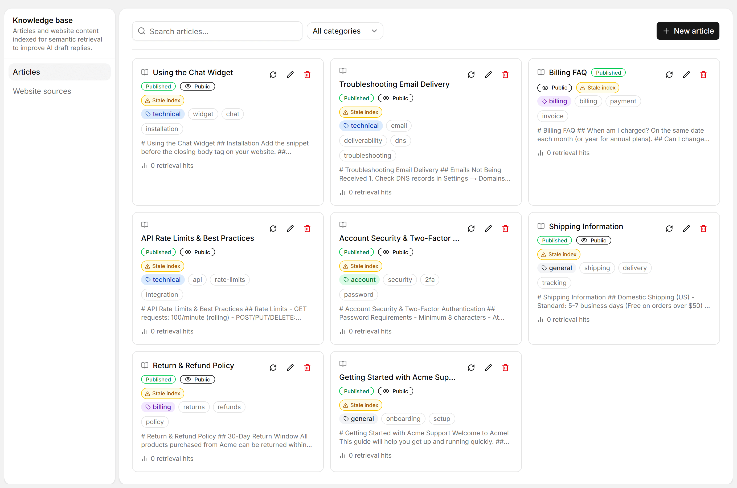The width and height of the screenshot is (737, 488).
Task: Click Public badge on Account Security card
Action: click(x=396, y=252)
